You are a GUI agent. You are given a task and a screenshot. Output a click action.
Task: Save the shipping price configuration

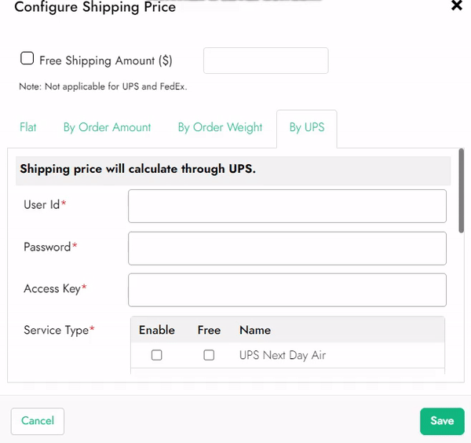click(442, 421)
